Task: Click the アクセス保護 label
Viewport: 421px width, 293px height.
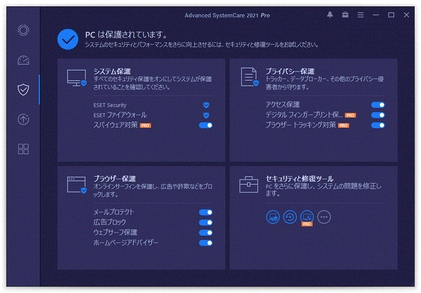Action: point(282,105)
